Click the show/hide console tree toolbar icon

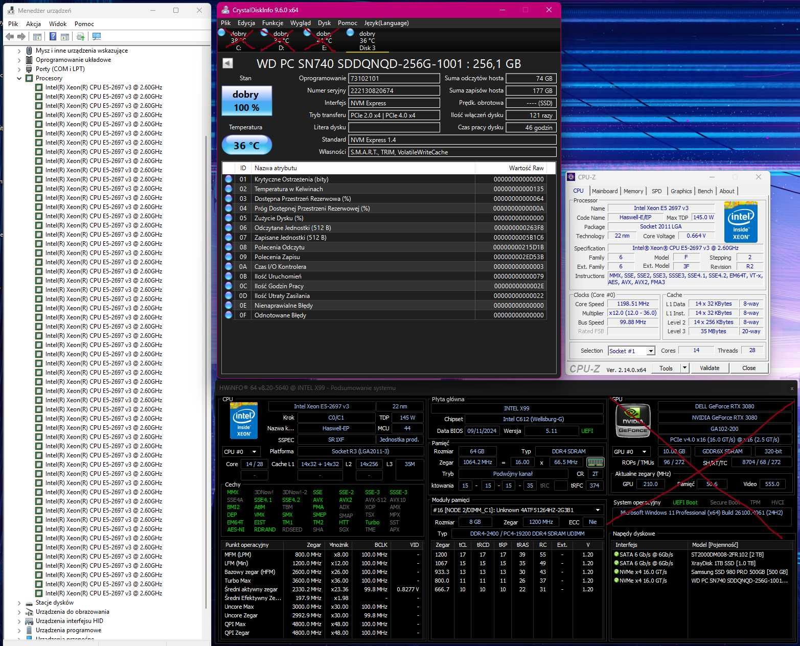[x=37, y=37]
